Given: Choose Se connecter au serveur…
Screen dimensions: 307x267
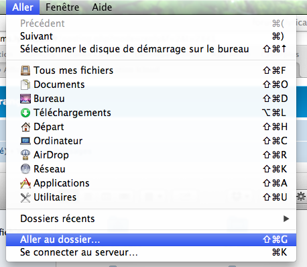Looking at the screenshot, I should 151,252.
